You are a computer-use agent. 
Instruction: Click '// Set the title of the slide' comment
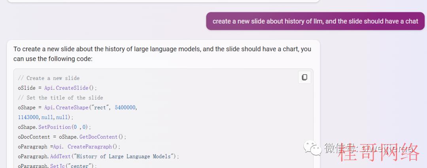(60, 98)
